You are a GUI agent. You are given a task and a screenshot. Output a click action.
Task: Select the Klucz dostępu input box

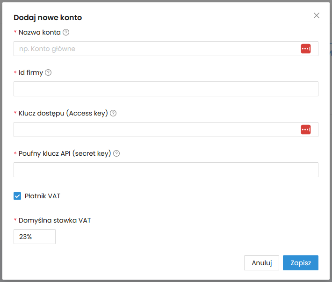click(154, 130)
